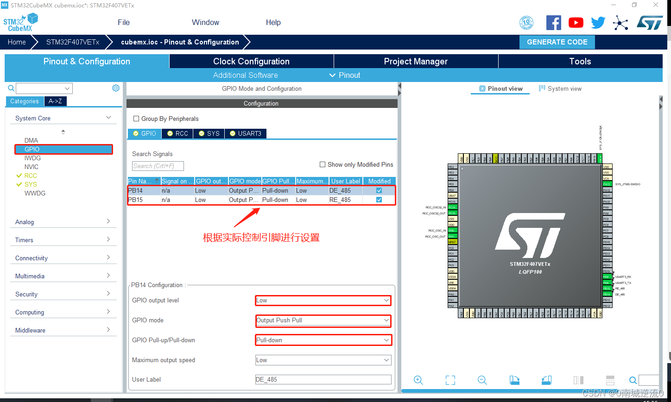Expand the Multimedia category

108,276
